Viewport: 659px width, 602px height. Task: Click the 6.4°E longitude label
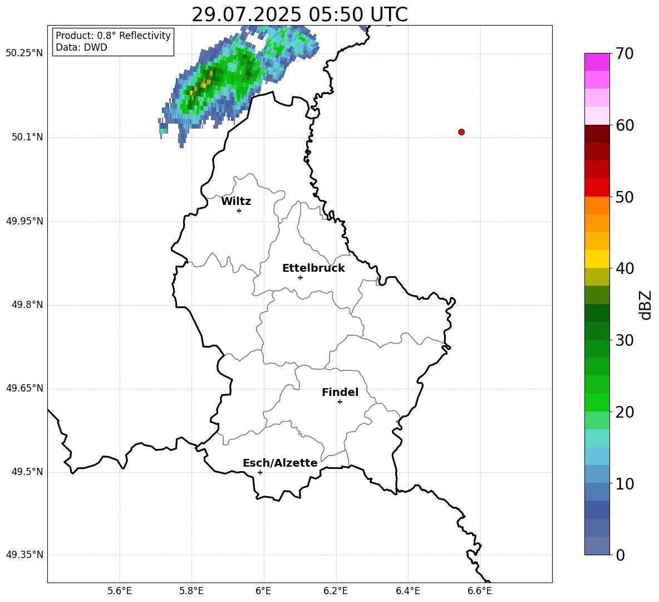click(407, 591)
